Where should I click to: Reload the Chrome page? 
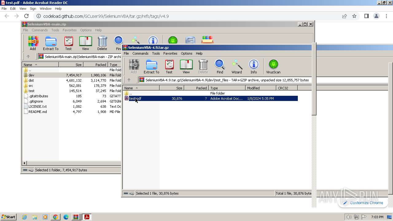click(26, 16)
